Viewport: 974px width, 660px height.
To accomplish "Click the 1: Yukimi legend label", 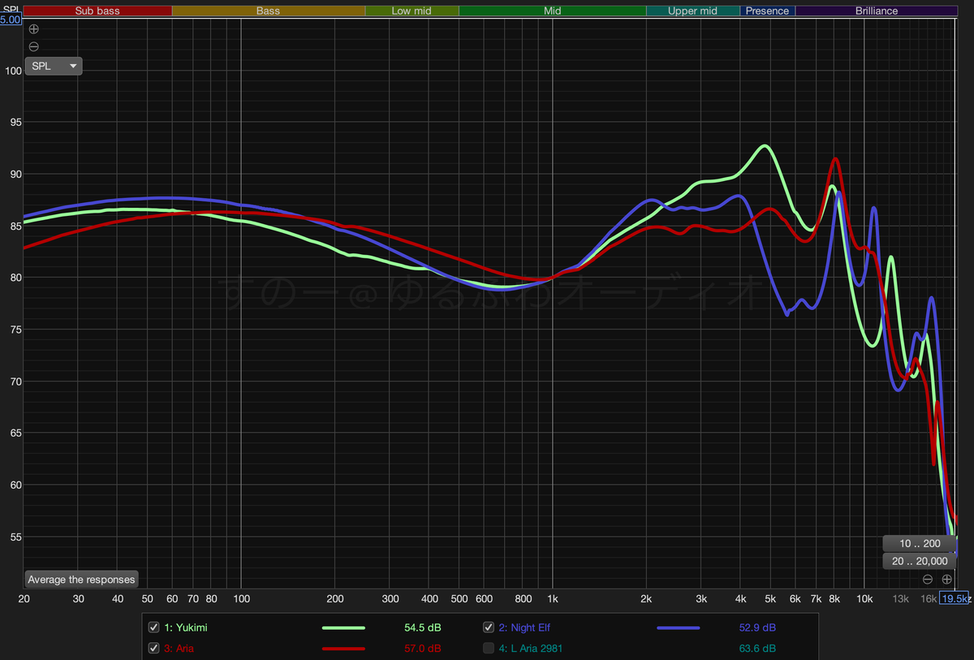I will click(x=185, y=628).
